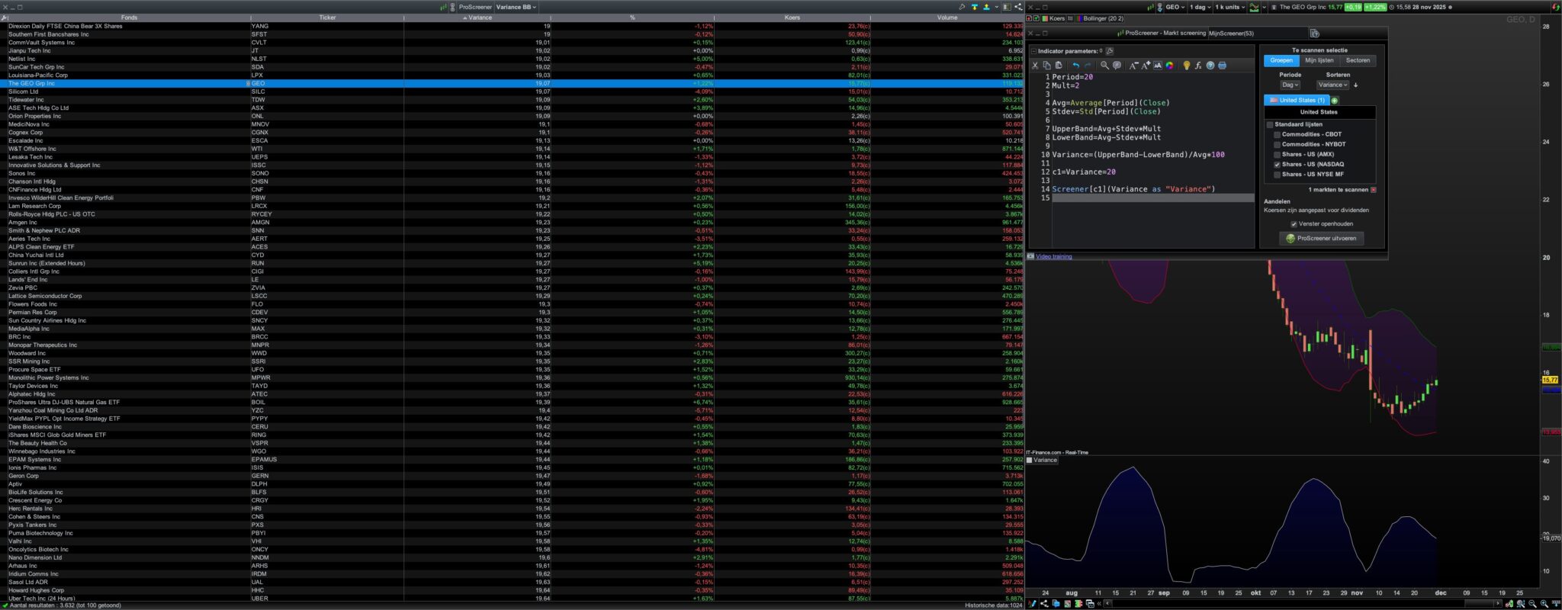Image resolution: width=1562 pixels, height=610 pixels.
Task: Click the cyan download arrow icon in results window
Action: 974,7
